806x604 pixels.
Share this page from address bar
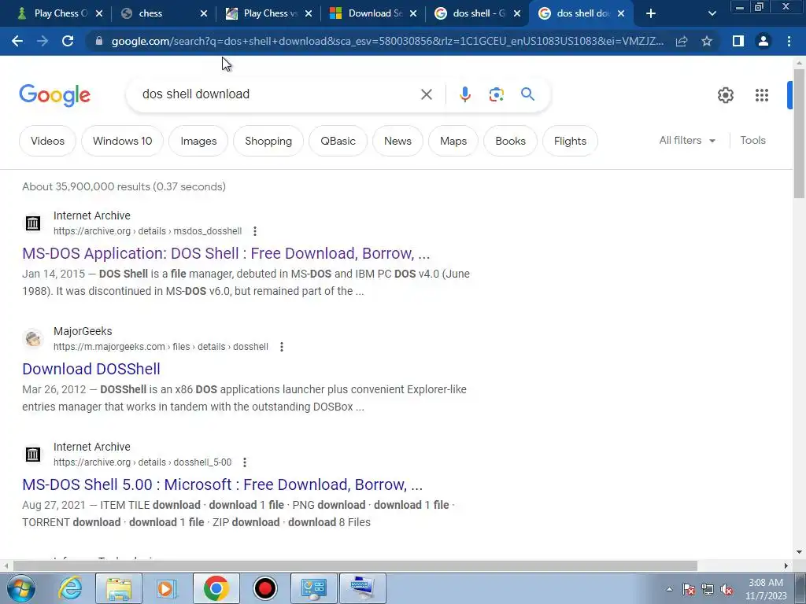point(682,41)
